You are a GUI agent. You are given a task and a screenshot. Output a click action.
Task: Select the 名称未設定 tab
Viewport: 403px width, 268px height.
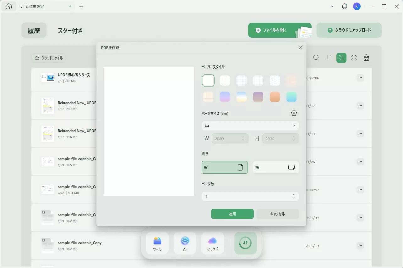46,6
